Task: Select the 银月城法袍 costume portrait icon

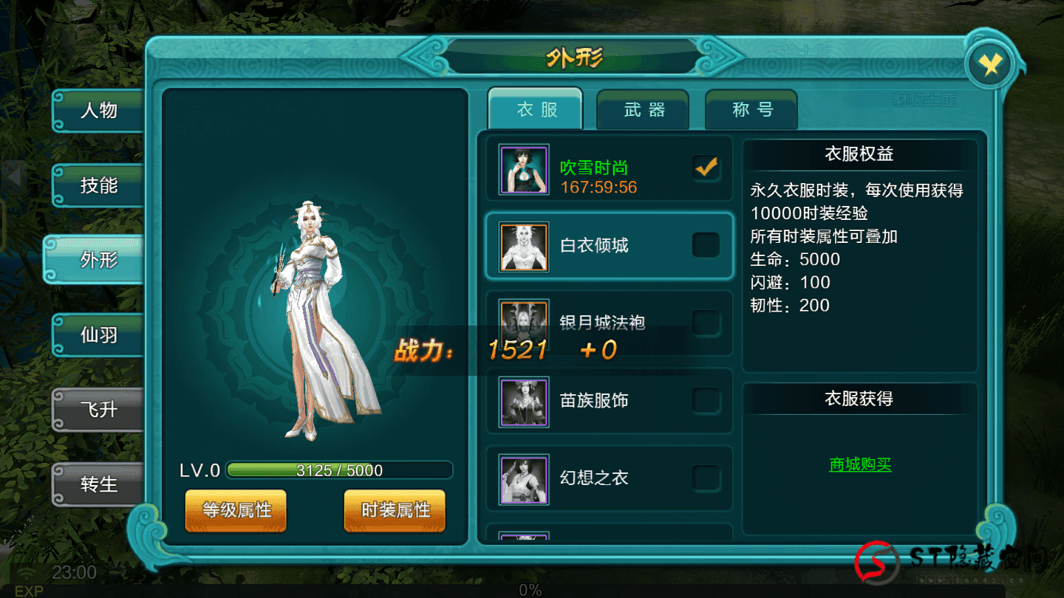Action: (524, 324)
